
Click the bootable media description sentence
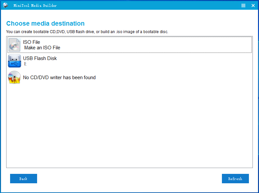point(87,32)
